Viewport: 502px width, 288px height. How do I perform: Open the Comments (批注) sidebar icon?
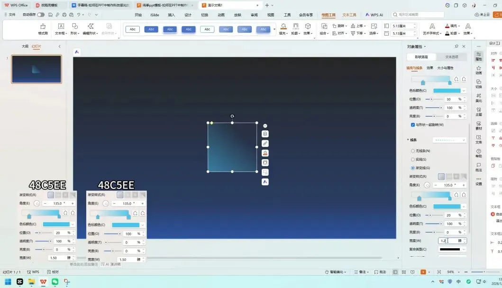pyautogui.click(x=479, y=167)
